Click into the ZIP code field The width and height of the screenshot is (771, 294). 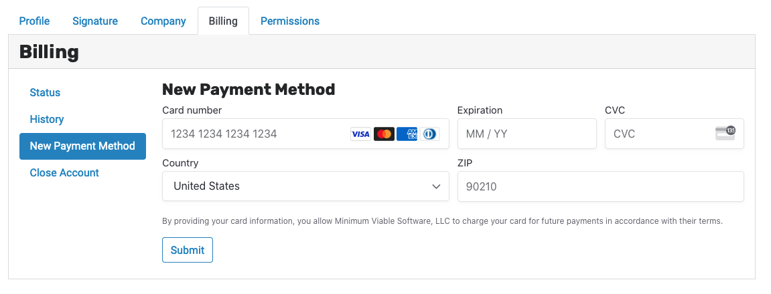(600, 186)
